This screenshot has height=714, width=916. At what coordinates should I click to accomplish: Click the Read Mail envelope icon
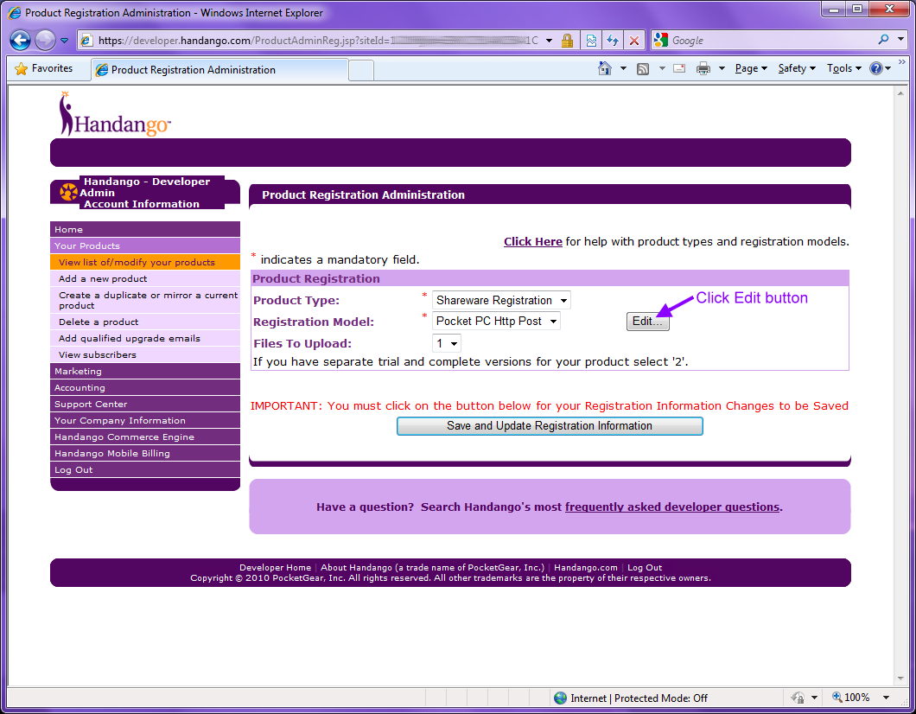pyautogui.click(x=679, y=68)
